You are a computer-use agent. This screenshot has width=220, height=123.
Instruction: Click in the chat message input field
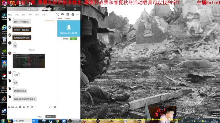[32, 112]
